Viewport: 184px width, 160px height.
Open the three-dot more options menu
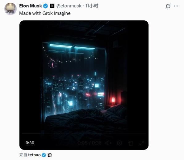pos(176,6)
